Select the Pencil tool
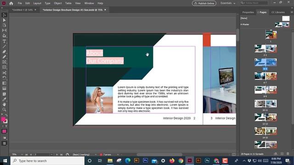Screen dimensions: 294x165 [4, 57]
